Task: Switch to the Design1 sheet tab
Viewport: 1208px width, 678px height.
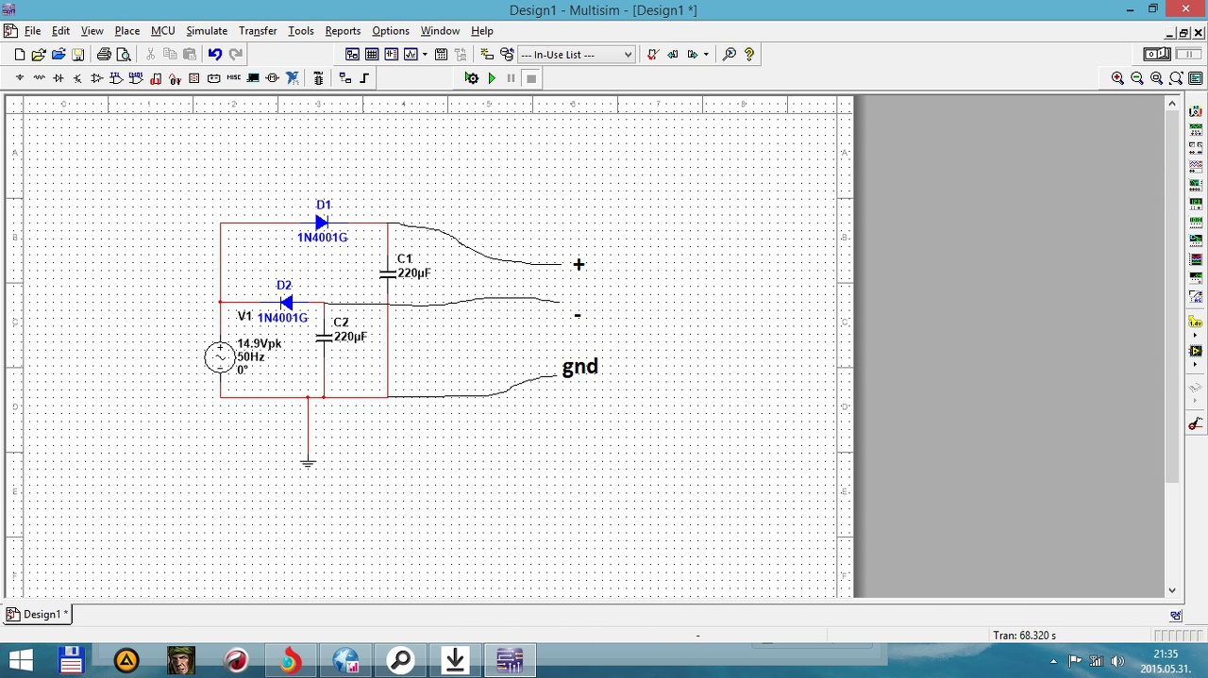Action: pos(37,614)
